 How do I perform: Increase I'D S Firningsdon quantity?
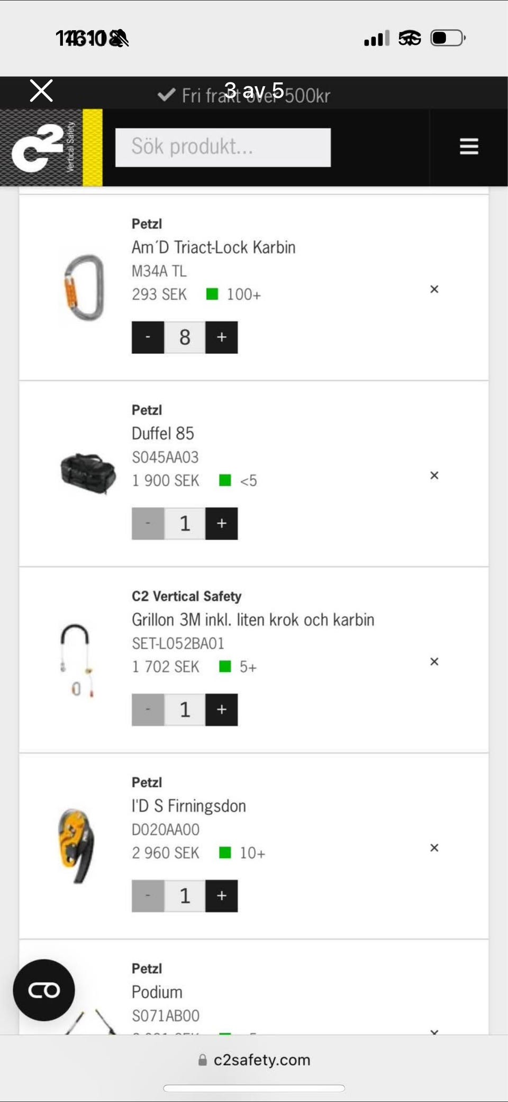pyautogui.click(x=222, y=896)
